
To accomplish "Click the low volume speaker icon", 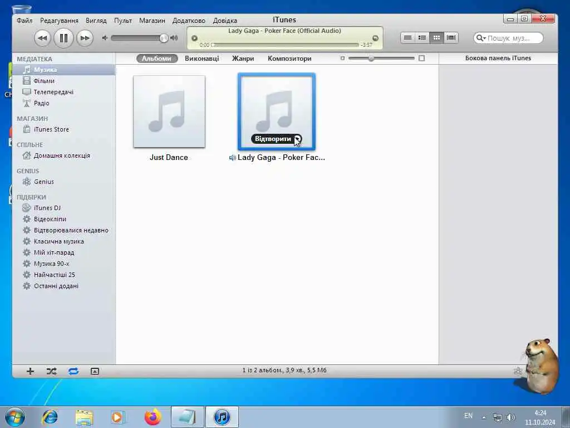I will click(x=105, y=37).
